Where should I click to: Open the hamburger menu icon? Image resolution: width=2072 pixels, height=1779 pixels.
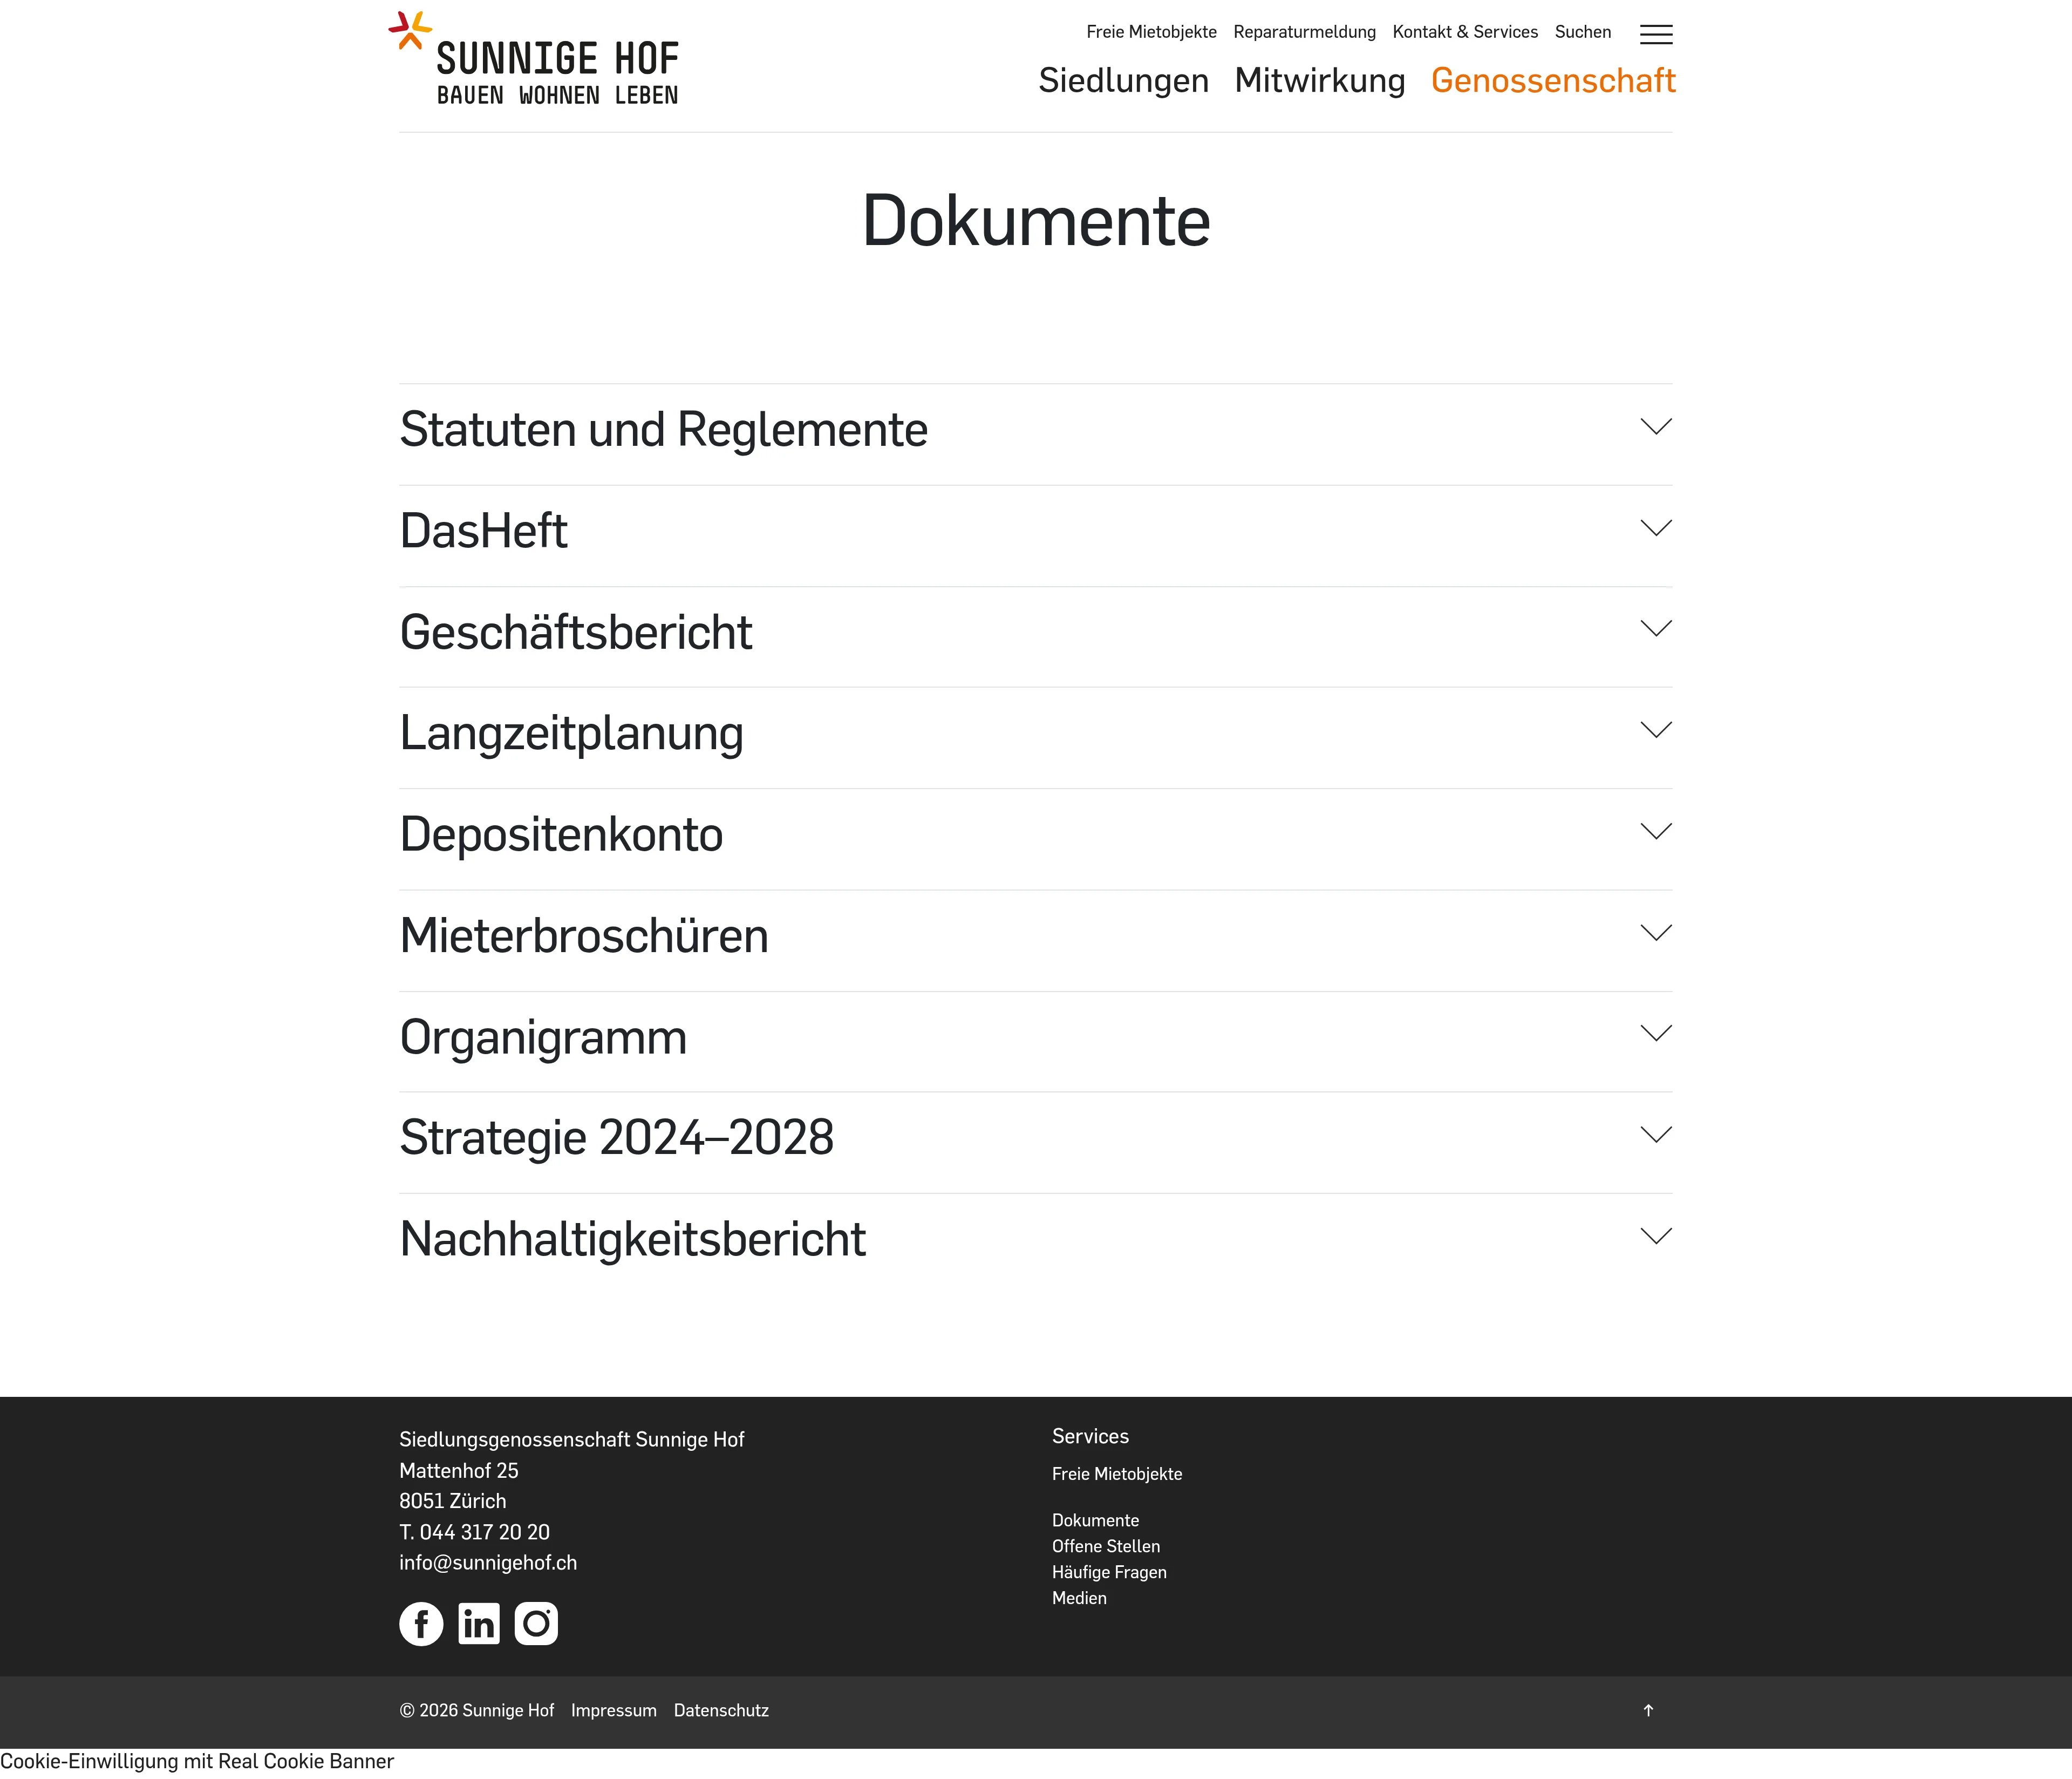1655,34
